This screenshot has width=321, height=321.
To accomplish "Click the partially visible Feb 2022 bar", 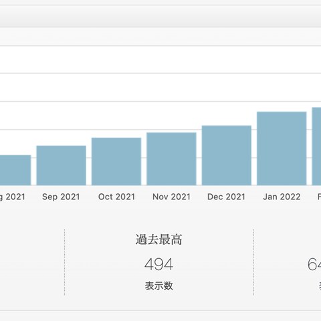I will point(316,146).
